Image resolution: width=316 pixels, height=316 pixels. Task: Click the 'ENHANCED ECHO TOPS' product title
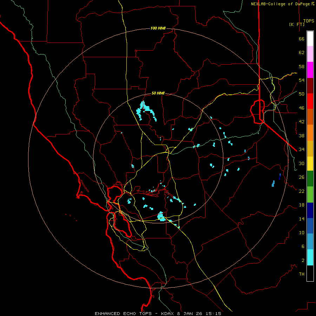123,314
